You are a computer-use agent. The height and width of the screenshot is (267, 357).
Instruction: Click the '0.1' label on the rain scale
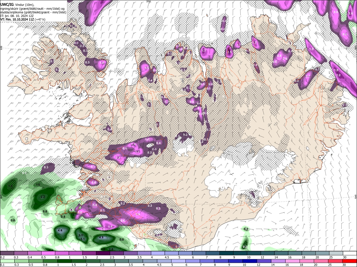[2, 265]
